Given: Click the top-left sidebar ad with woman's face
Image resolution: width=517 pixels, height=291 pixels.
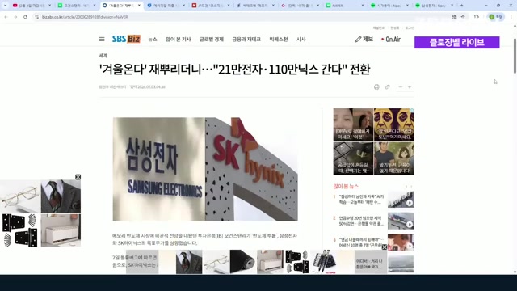Looking at the screenshot, I should pyautogui.click(x=353, y=124).
